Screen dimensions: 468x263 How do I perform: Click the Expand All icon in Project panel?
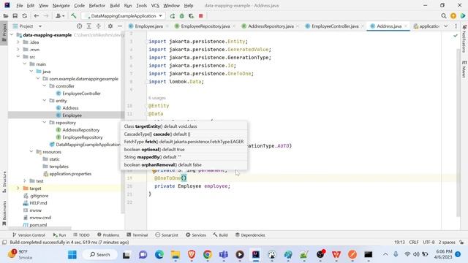pos(89,26)
